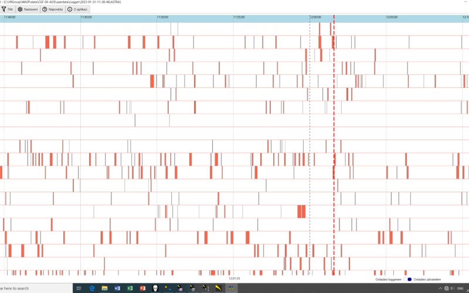Image resolution: width=469 pixels, height=293 pixels.
Task: Click the gray dotted 12:00:00 marker line
Action: click(x=310, y=146)
